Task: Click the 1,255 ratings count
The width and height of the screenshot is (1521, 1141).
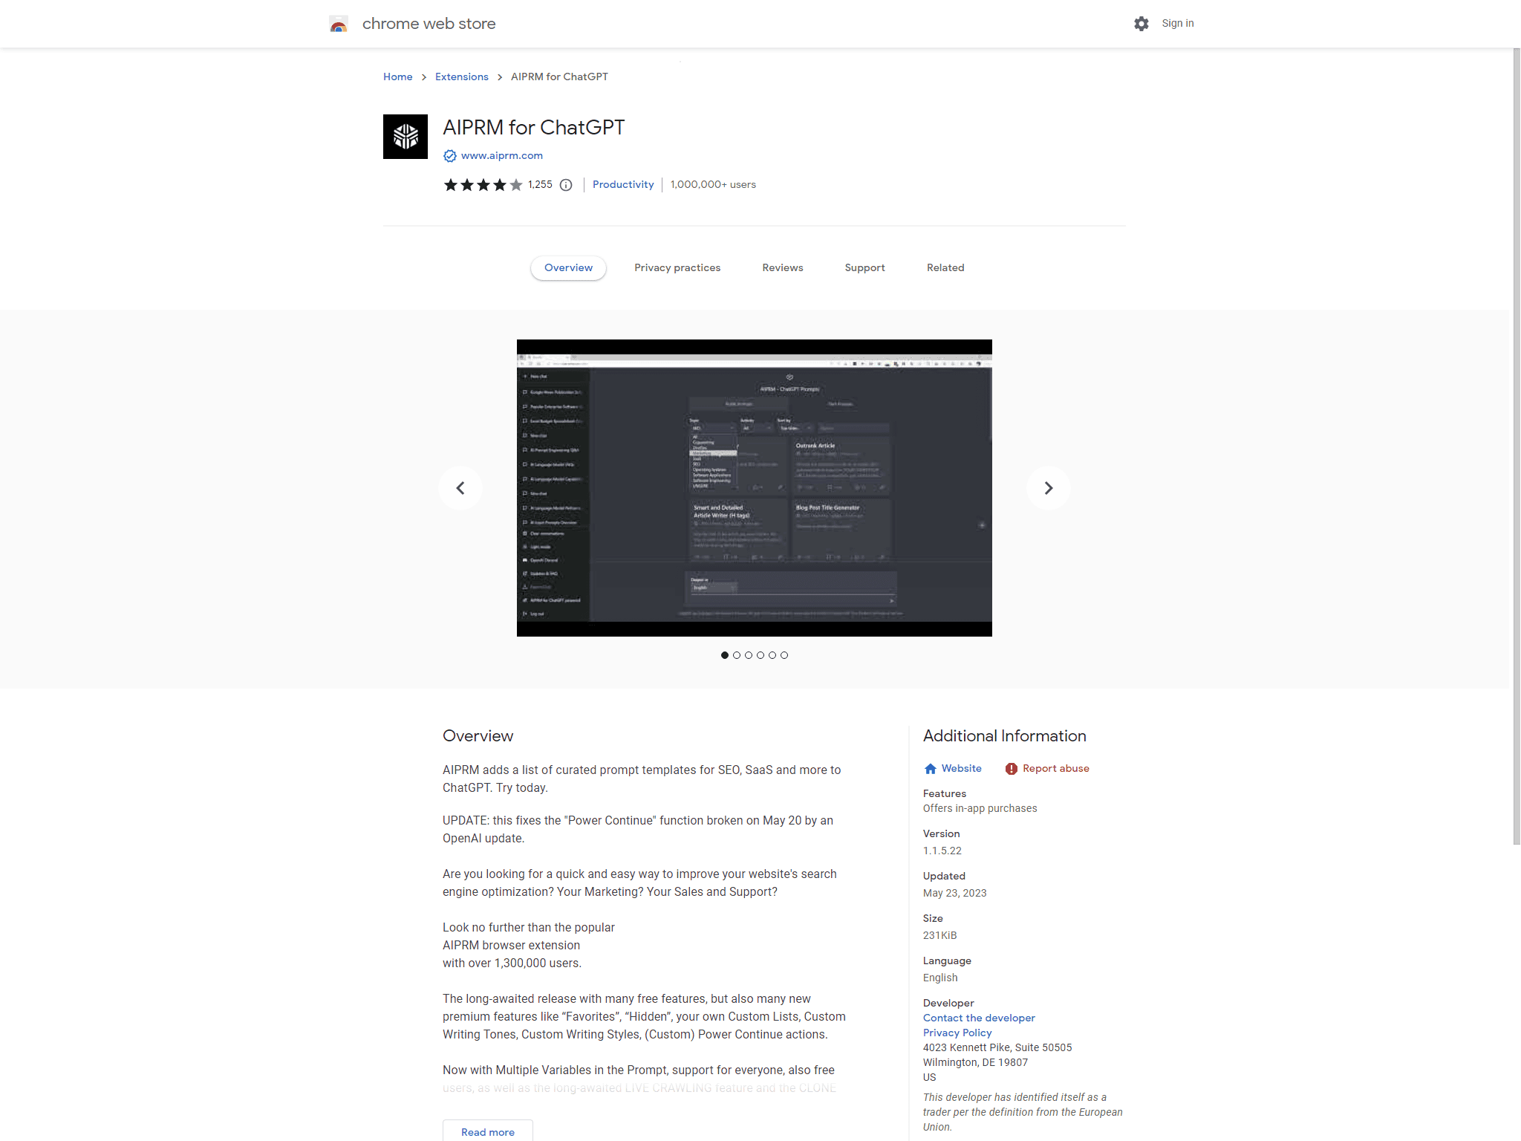Action: click(541, 185)
